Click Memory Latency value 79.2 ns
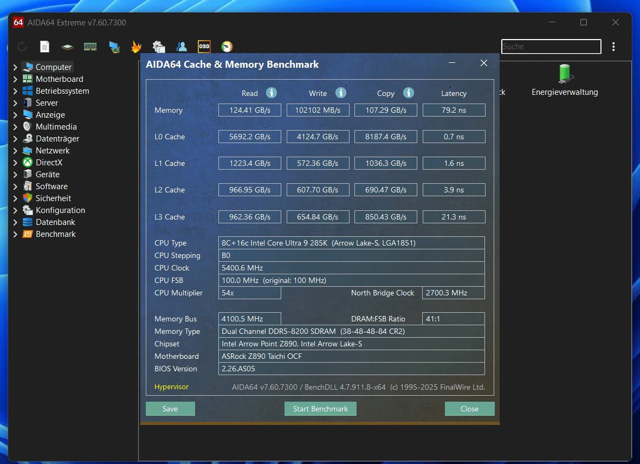 pos(454,110)
